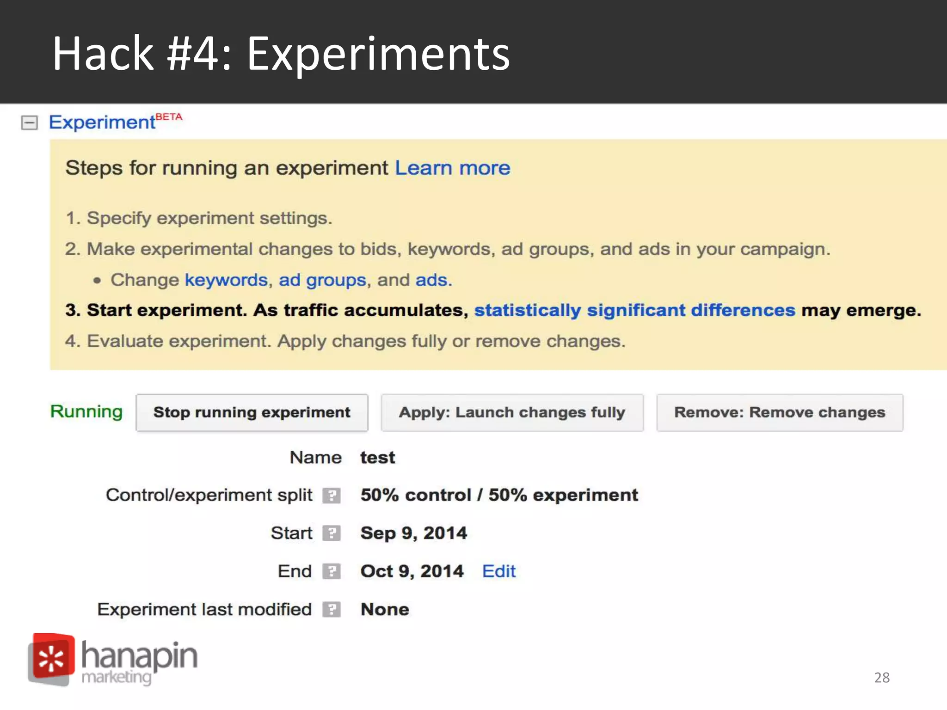
Task: Select the experiment name 'test'
Action: click(x=378, y=458)
